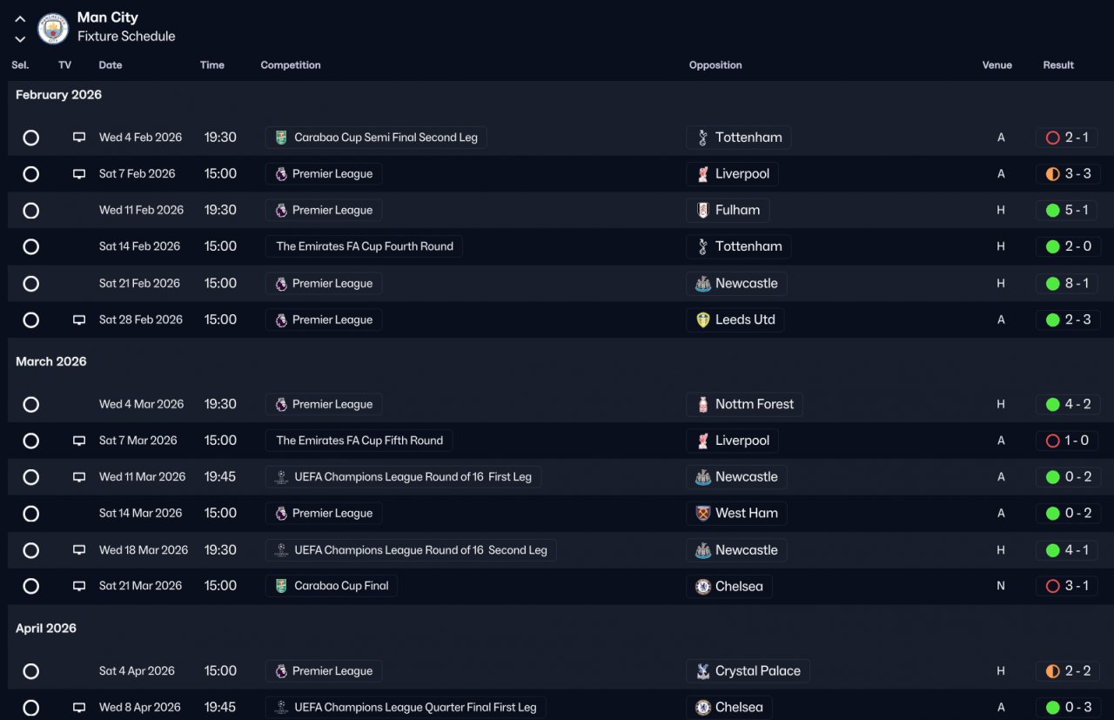
Task: Select the Wed 11 Mar 2026 fixture circle
Action: (x=31, y=477)
